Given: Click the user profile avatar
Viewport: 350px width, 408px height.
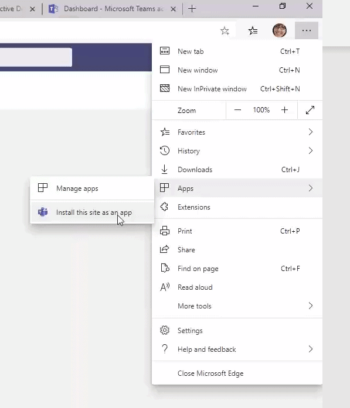Looking at the screenshot, I should pyautogui.click(x=280, y=30).
